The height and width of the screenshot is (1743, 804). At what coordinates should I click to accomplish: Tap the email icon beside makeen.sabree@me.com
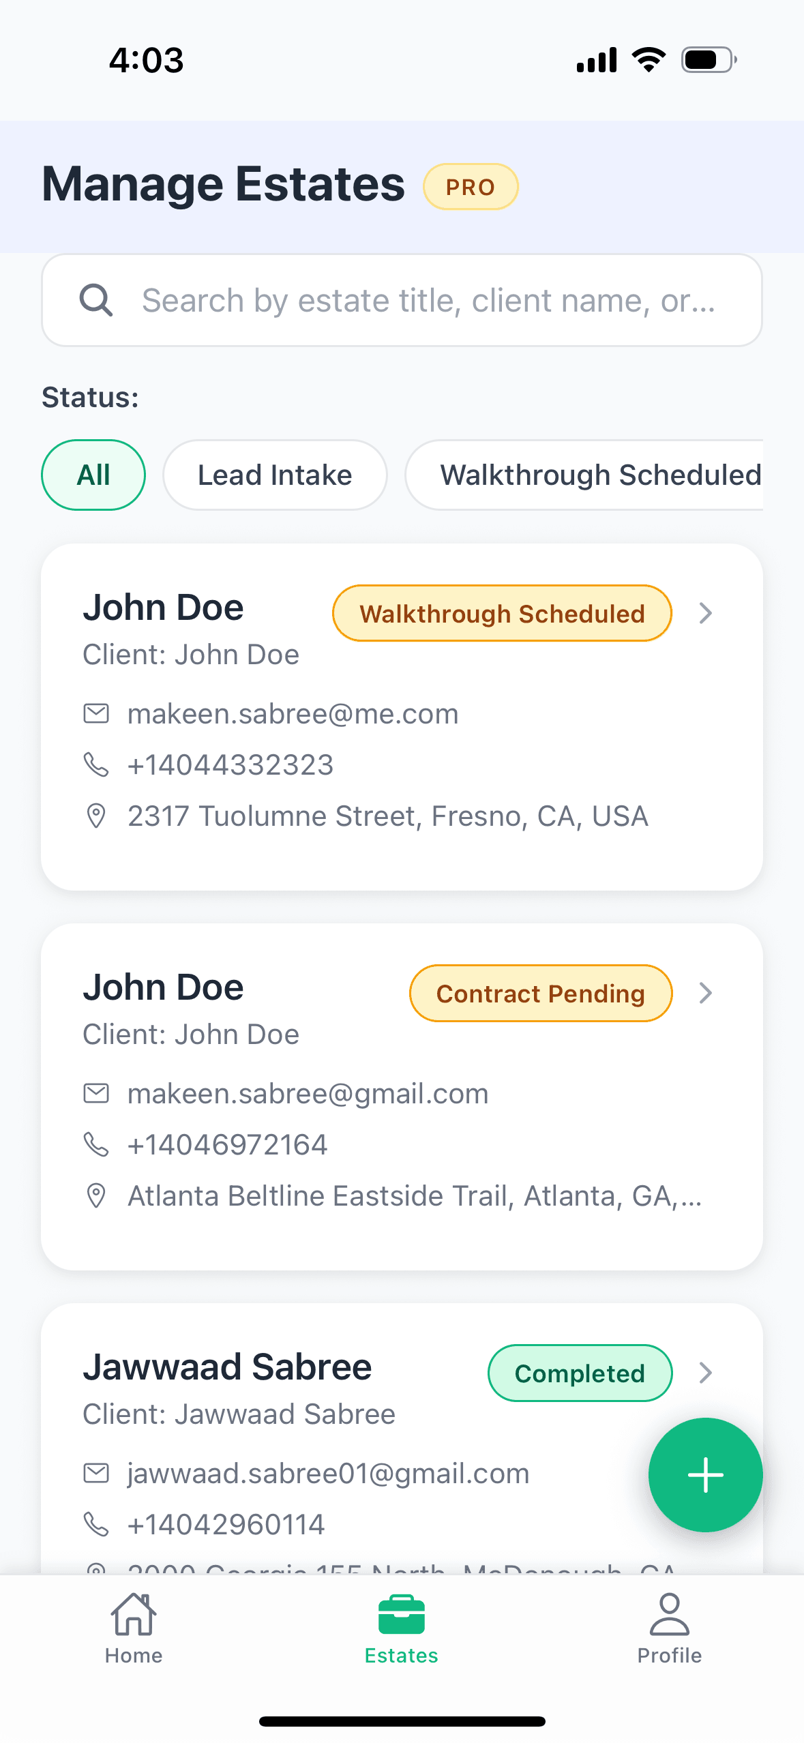[96, 714]
